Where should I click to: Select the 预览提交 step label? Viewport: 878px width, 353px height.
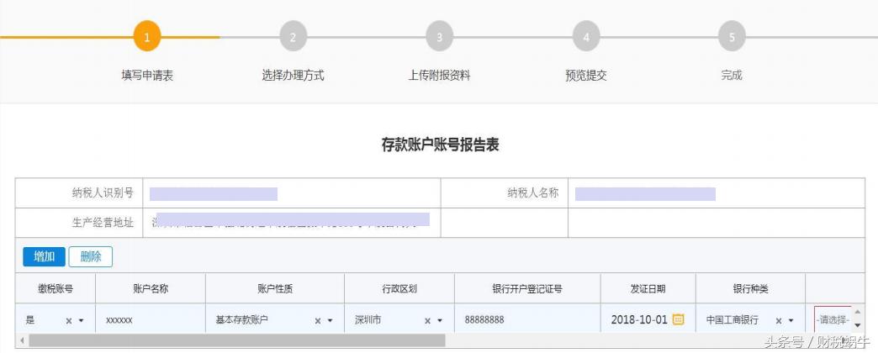[585, 76]
